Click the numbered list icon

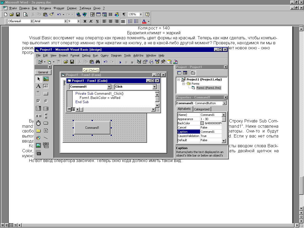tap(130, 21)
